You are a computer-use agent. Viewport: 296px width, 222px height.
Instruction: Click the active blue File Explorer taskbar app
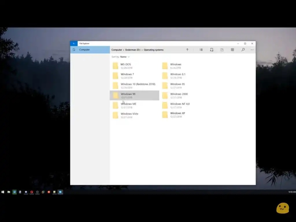click(60, 192)
